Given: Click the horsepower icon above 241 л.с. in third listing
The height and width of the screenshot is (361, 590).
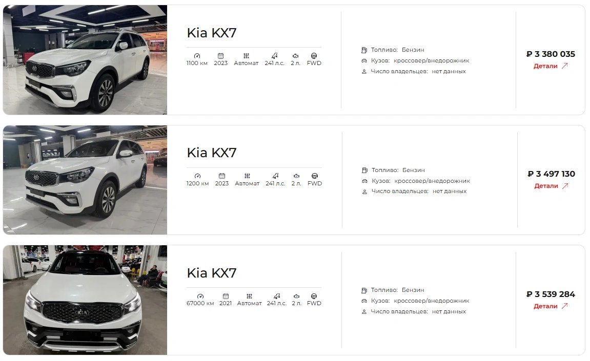Looking at the screenshot, I should [x=277, y=296].
